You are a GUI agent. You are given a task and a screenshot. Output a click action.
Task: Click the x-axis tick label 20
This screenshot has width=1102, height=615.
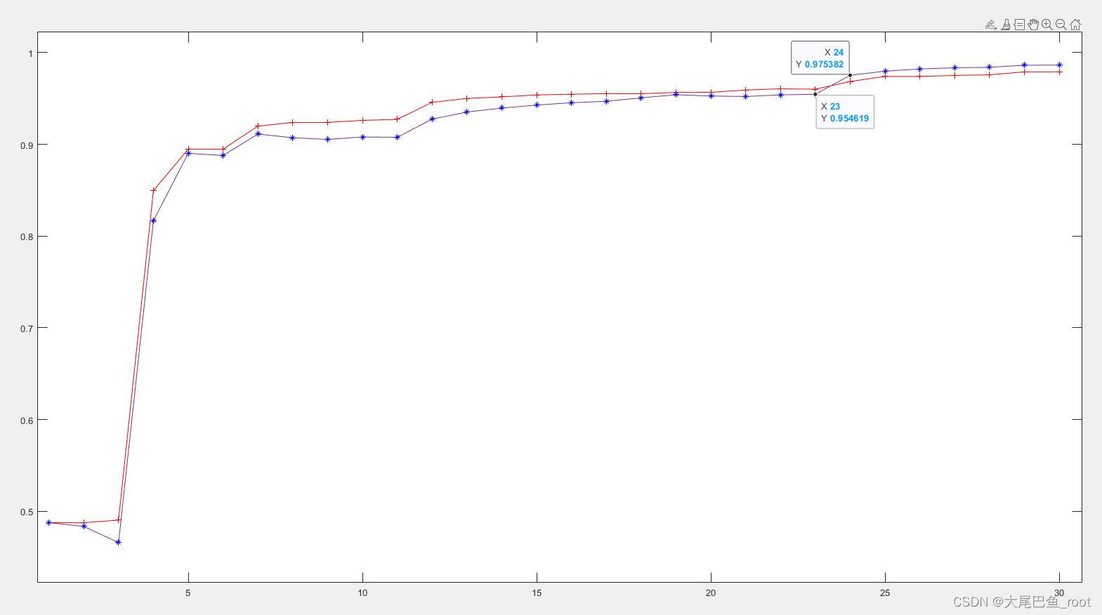[711, 593]
